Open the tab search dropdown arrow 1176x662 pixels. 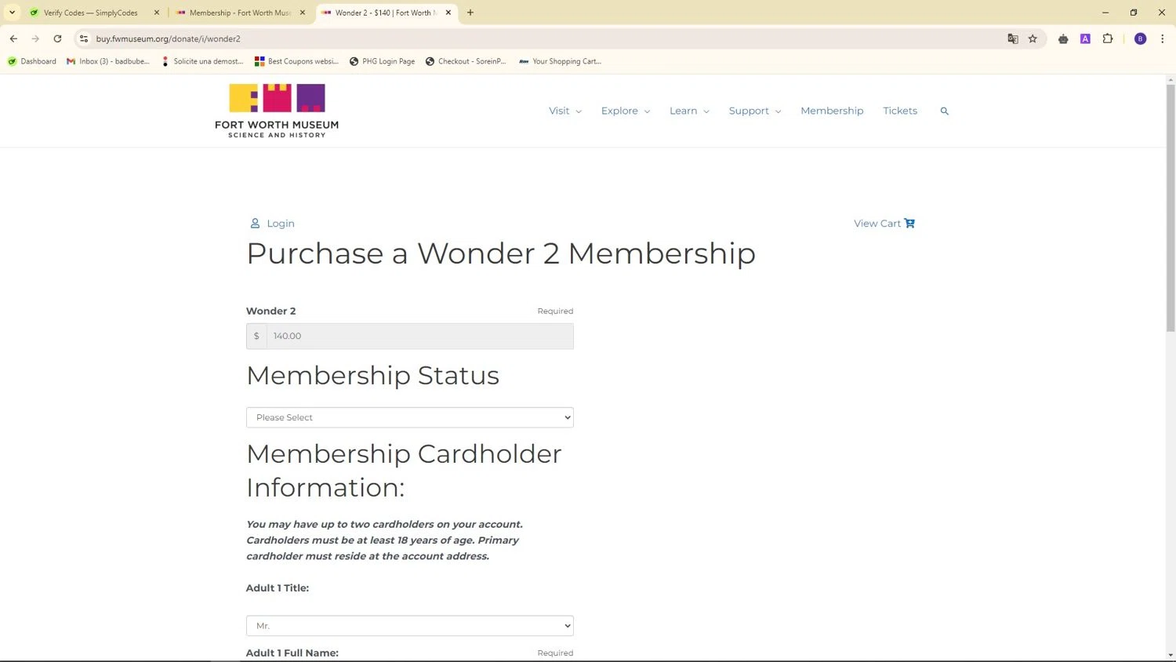pos(12,13)
